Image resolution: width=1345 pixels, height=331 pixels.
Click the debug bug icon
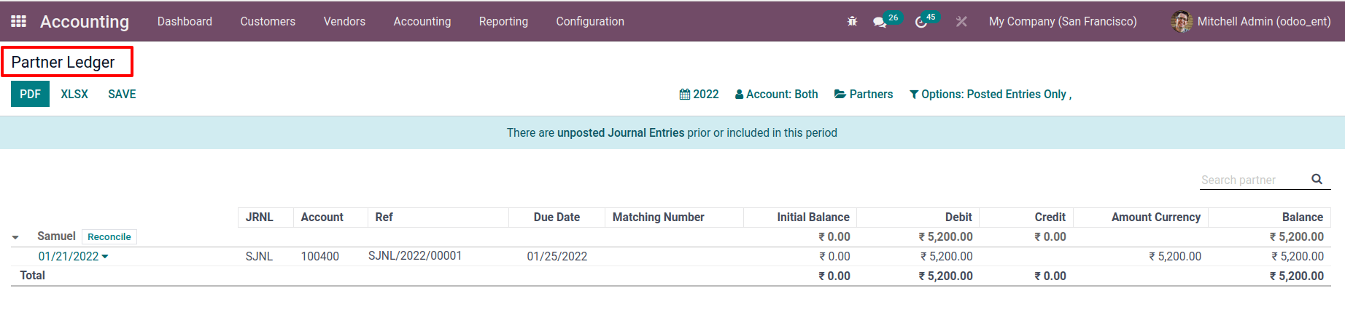tap(852, 22)
